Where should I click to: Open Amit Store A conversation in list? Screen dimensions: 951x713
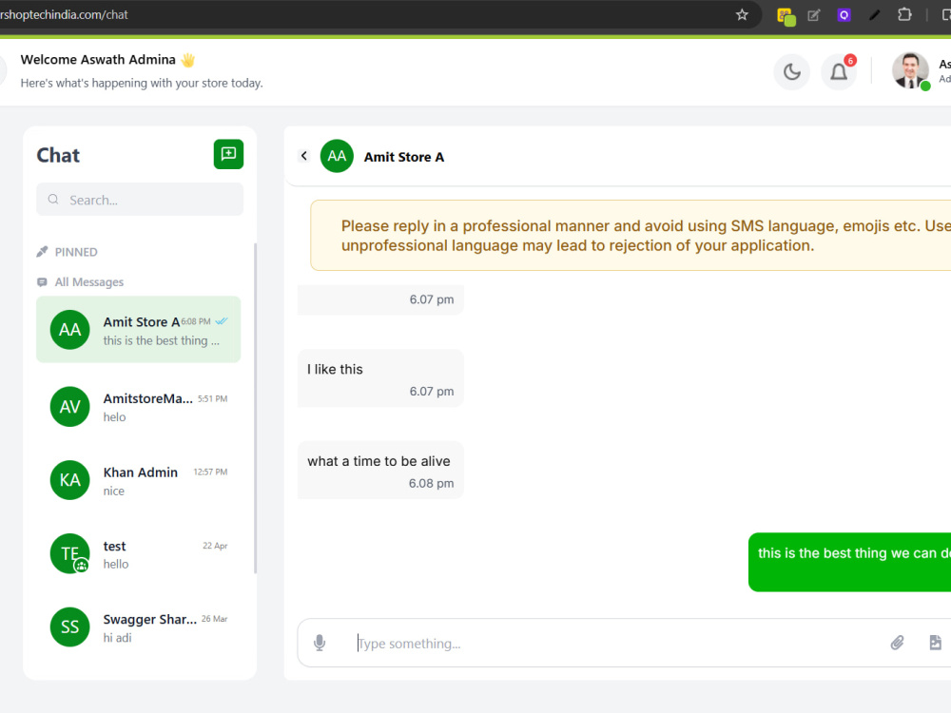click(138, 329)
